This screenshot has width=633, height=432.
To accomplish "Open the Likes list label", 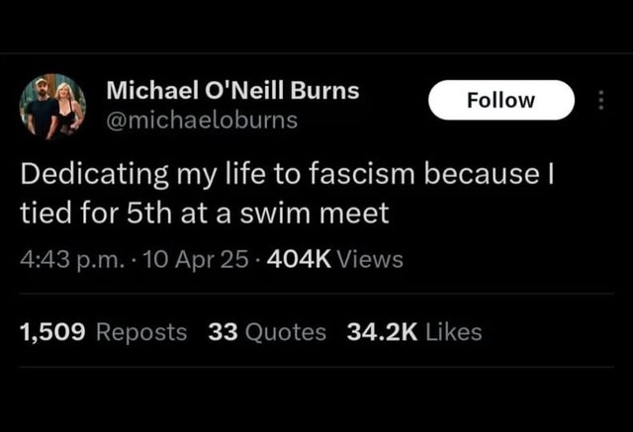I will (454, 332).
